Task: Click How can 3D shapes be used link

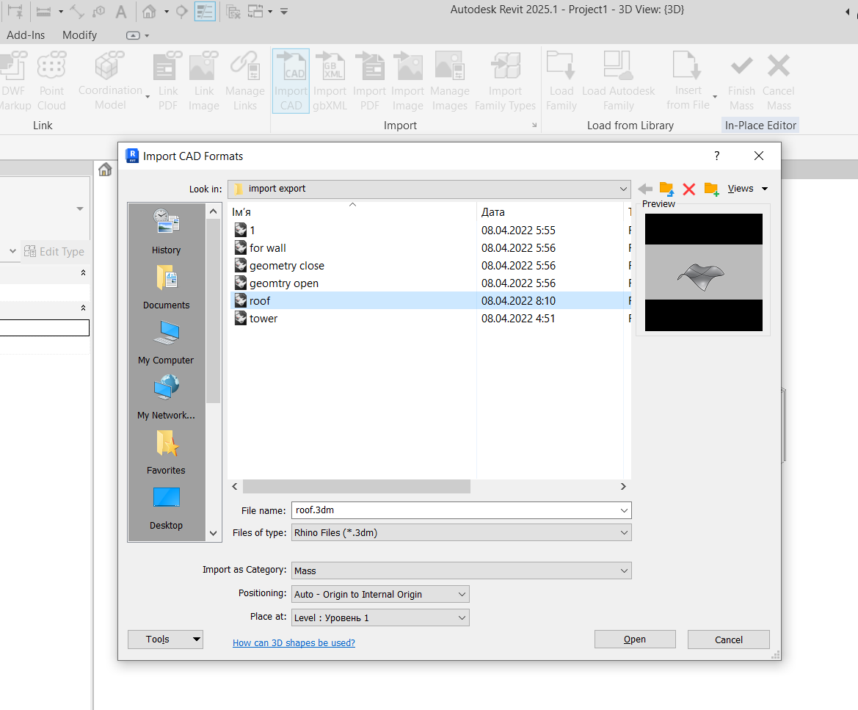Action: tap(294, 642)
